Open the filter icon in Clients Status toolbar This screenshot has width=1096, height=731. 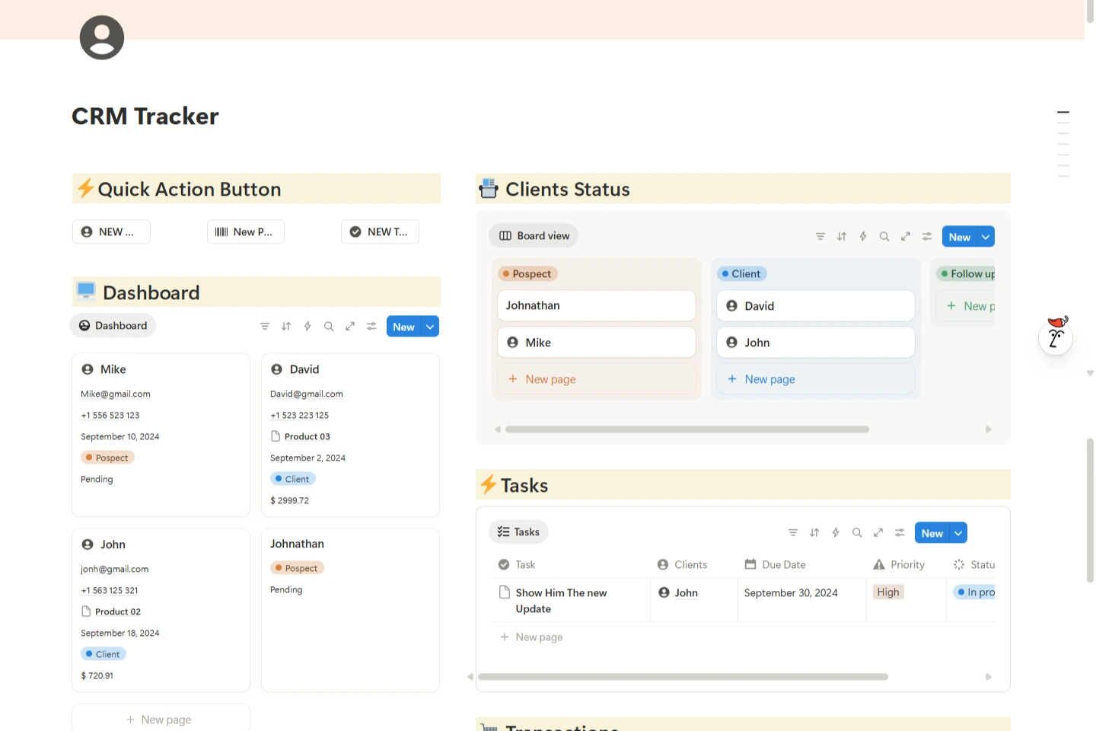tap(820, 236)
